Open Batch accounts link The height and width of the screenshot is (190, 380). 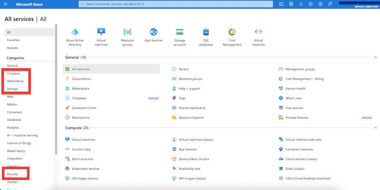(82, 159)
